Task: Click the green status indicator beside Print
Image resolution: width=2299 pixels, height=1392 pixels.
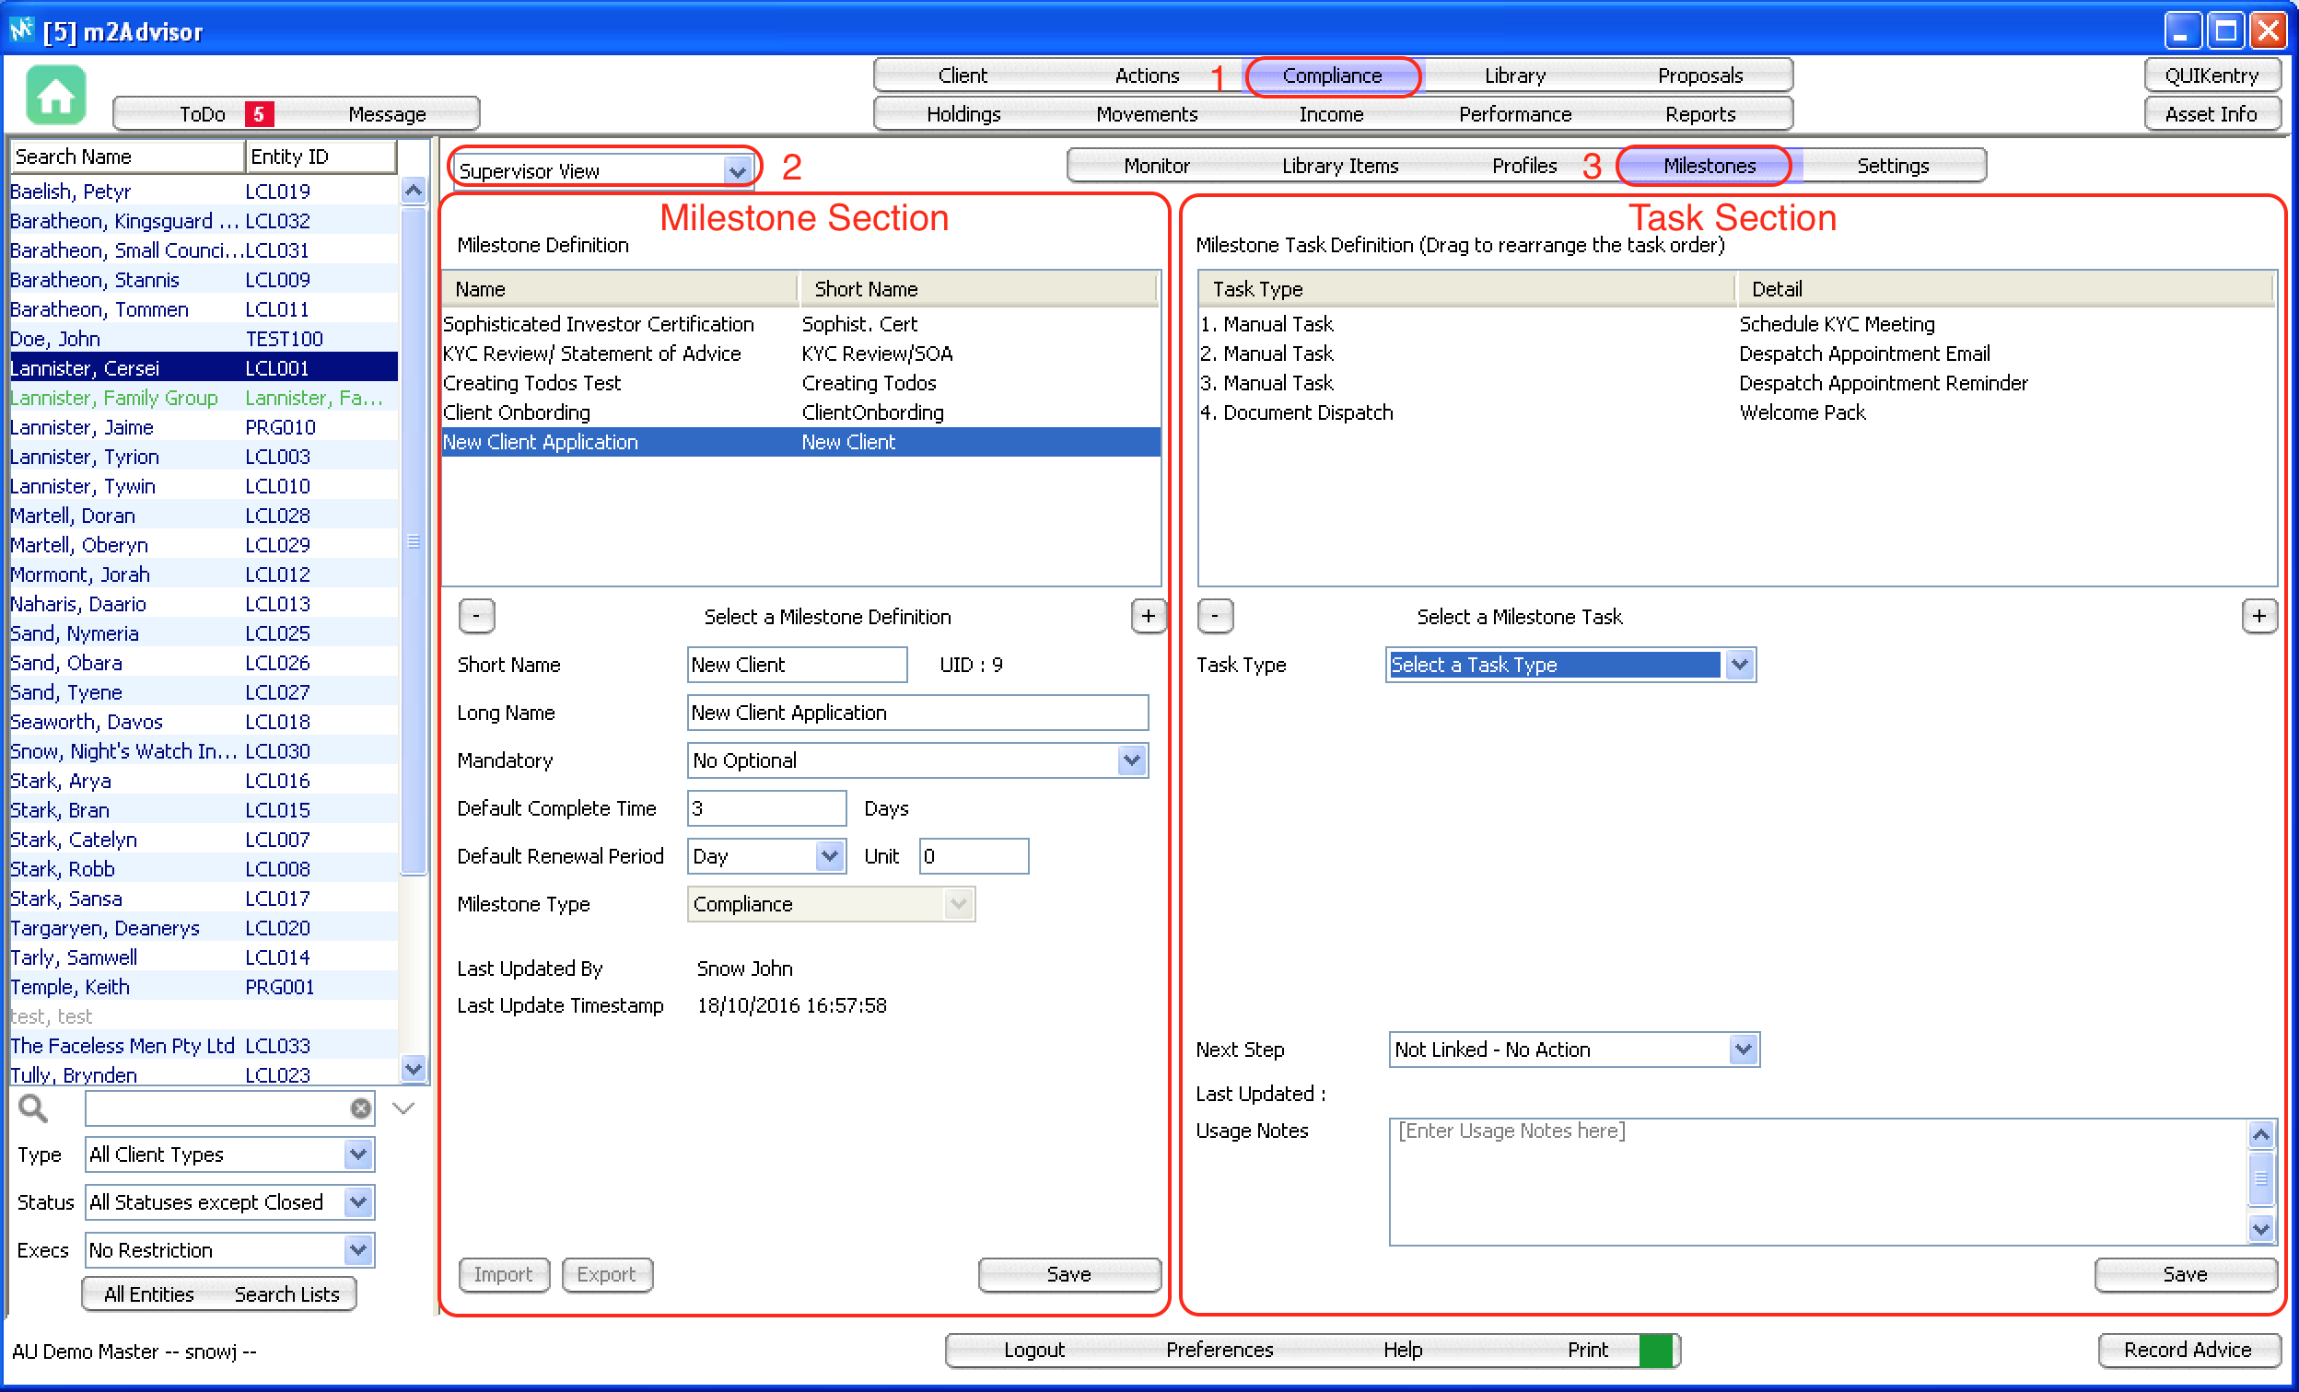Action: [x=1655, y=1350]
